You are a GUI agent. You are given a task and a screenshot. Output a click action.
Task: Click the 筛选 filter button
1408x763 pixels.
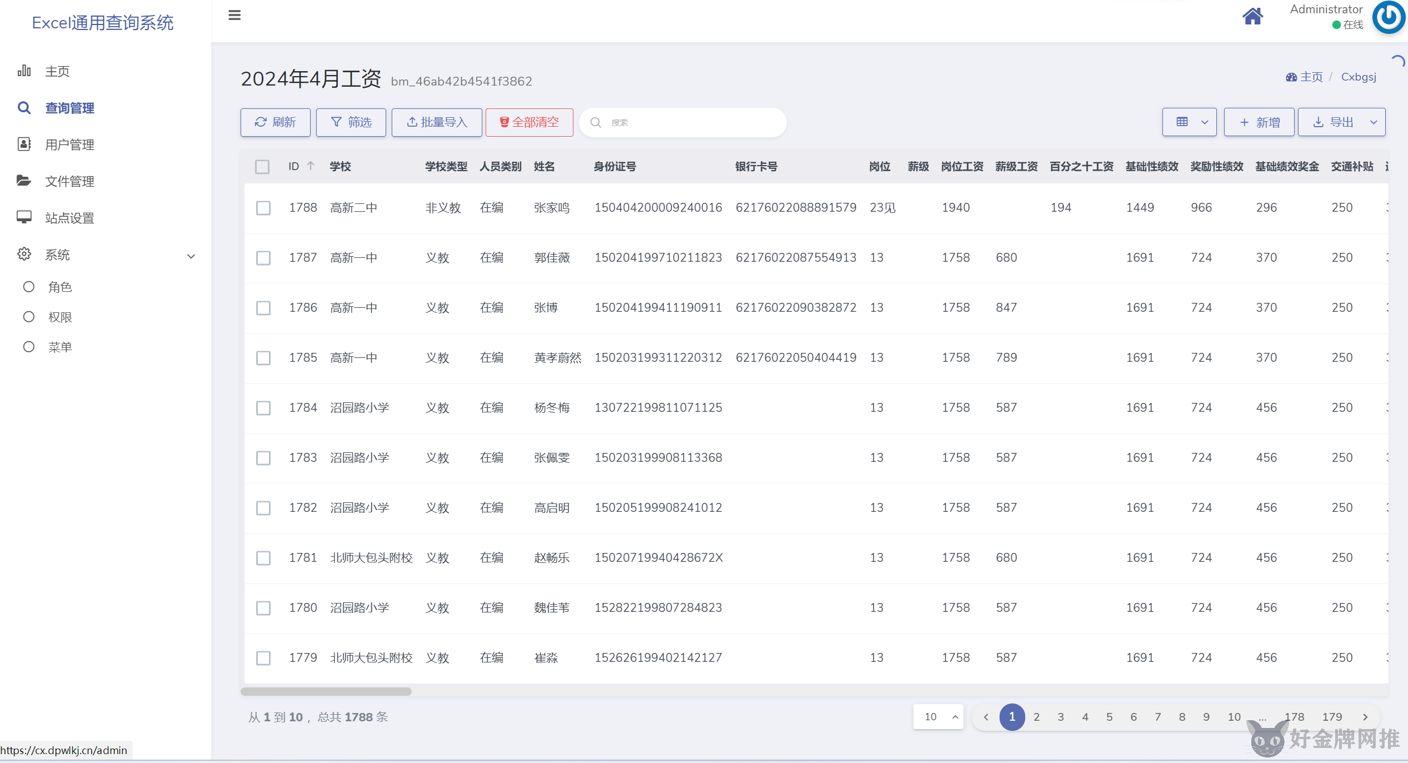point(351,122)
